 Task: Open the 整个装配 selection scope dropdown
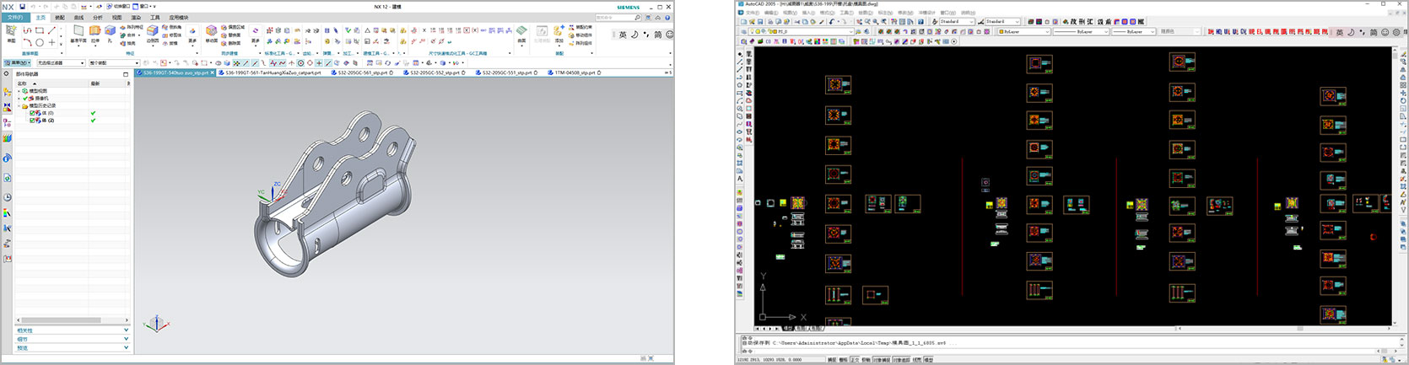pyautogui.click(x=115, y=63)
